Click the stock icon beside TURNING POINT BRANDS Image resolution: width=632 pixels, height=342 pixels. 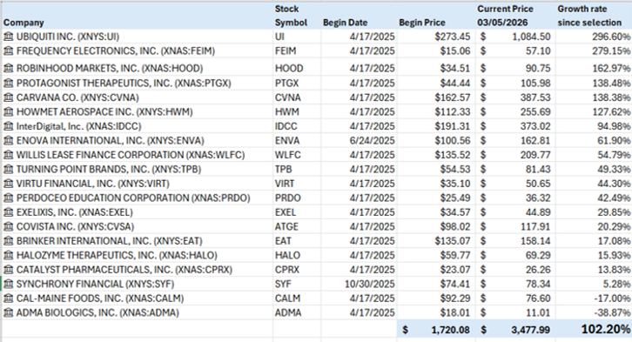click(x=8, y=169)
